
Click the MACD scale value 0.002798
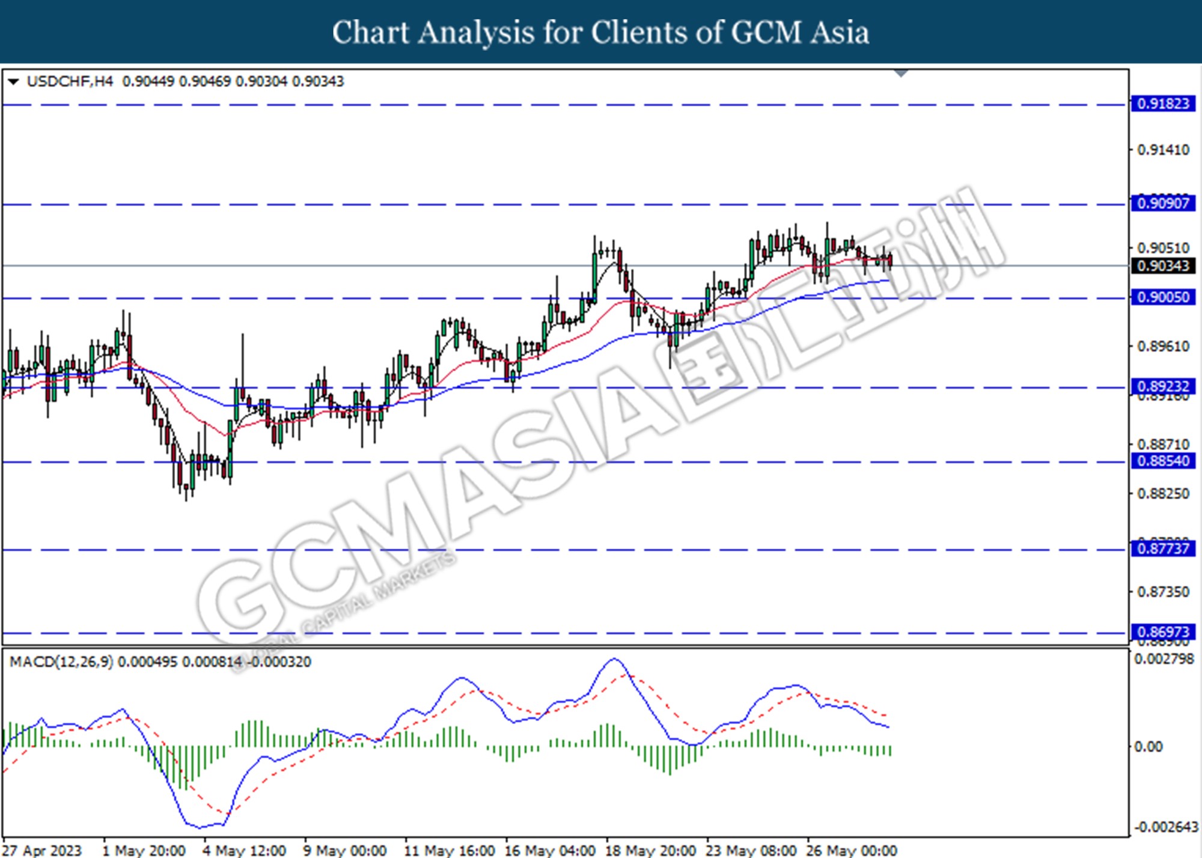[1164, 659]
